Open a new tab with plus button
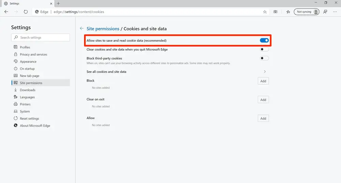Viewport: 341px width, 183px height. point(58,3)
